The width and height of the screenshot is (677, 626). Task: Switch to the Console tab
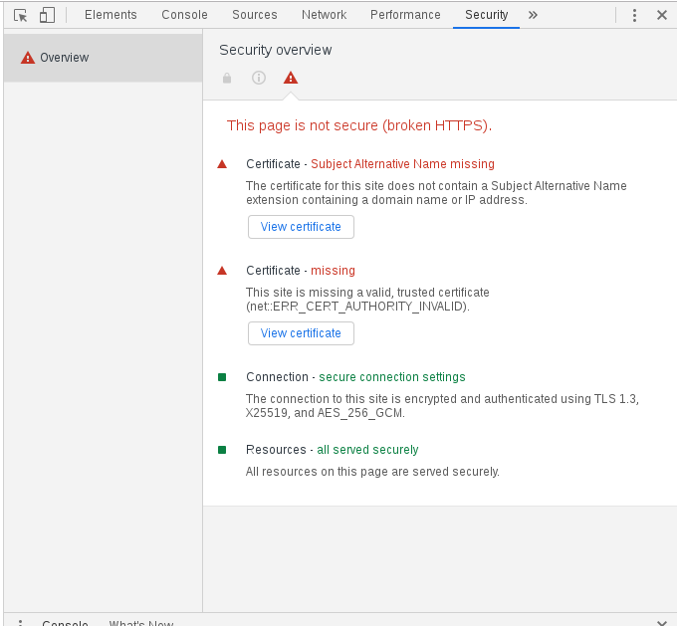pos(184,15)
